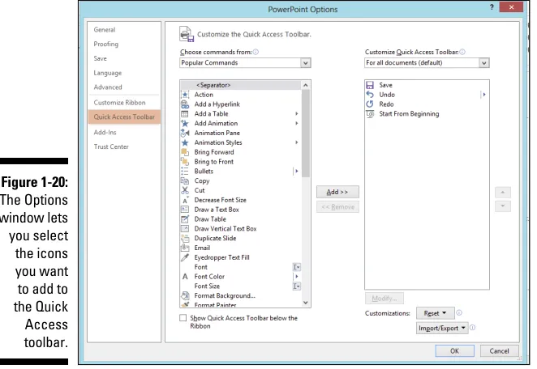Open the Reset dropdown button
537x369 pixels.
click(436, 313)
